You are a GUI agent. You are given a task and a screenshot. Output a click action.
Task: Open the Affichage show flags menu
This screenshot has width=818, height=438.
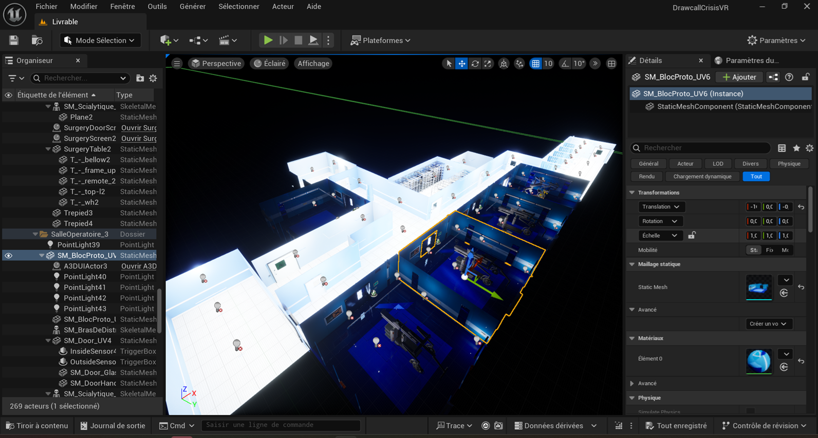(x=313, y=64)
